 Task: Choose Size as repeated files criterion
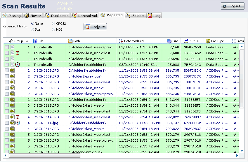[32, 29]
